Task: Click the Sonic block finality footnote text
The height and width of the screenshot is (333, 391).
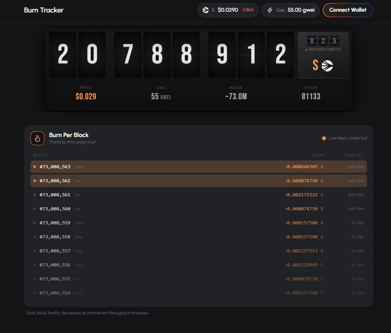Action: click(x=87, y=313)
